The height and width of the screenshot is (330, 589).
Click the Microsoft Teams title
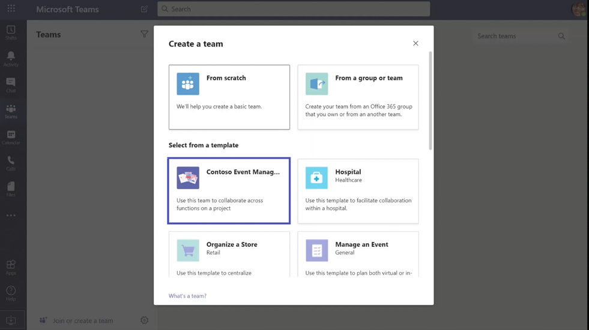(68, 10)
